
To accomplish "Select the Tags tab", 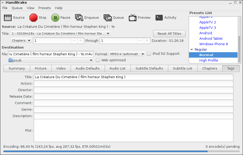I will tap(231, 69).
